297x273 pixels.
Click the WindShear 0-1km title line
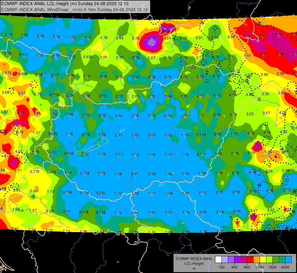point(74,10)
